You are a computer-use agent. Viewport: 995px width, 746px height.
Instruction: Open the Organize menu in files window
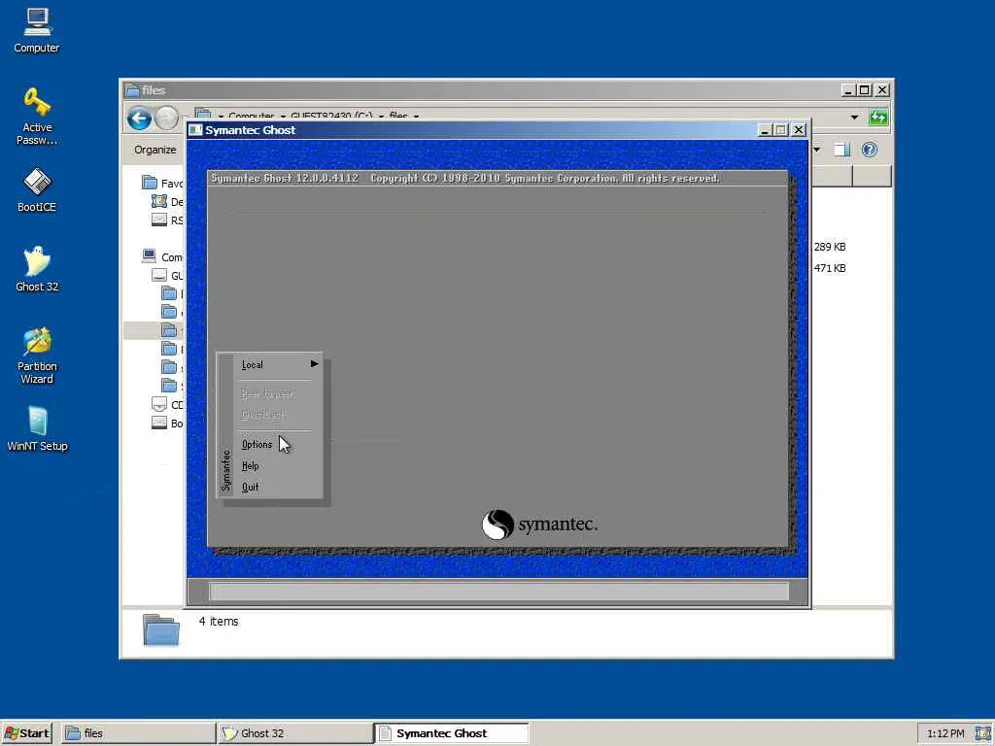tap(155, 150)
